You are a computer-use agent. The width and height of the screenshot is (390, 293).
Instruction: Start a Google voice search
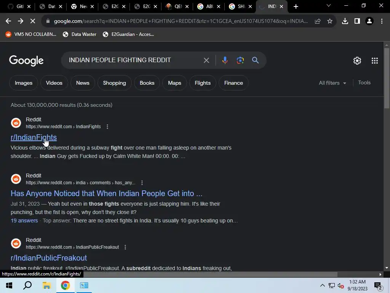225,60
